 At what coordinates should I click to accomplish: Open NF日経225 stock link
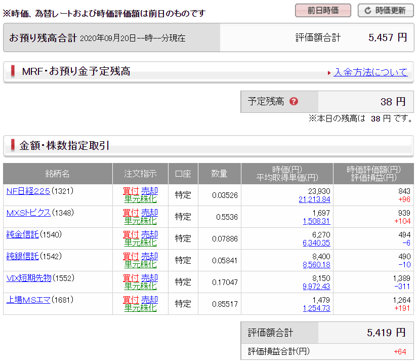[28, 191]
